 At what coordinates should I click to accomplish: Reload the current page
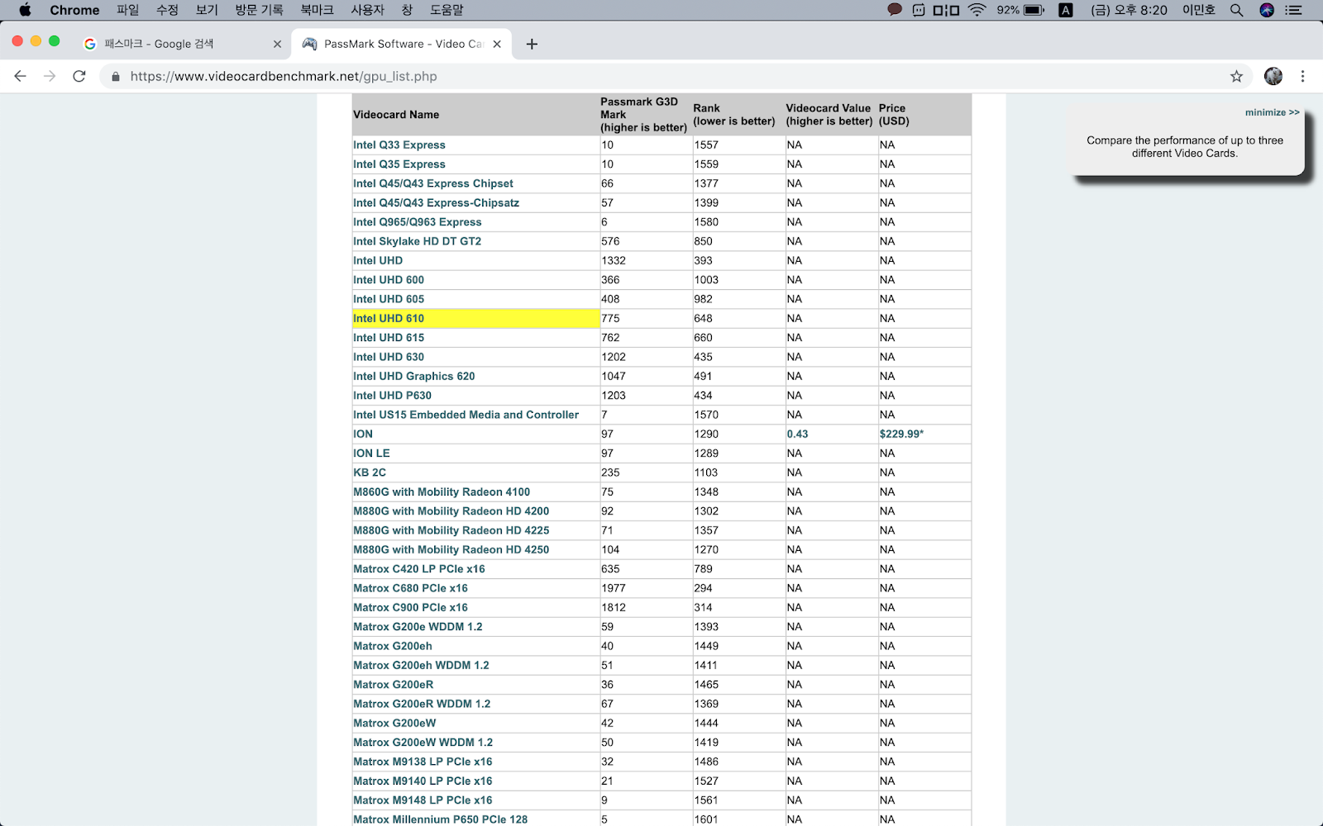(x=79, y=76)
